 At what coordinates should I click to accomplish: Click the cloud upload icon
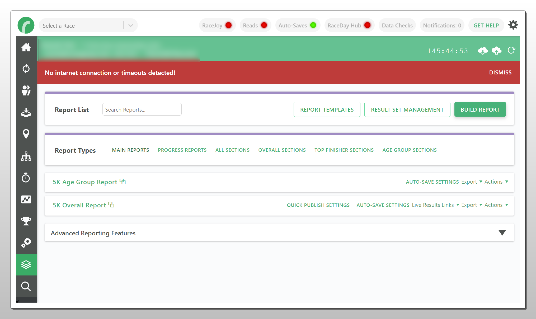click(496, 51)
